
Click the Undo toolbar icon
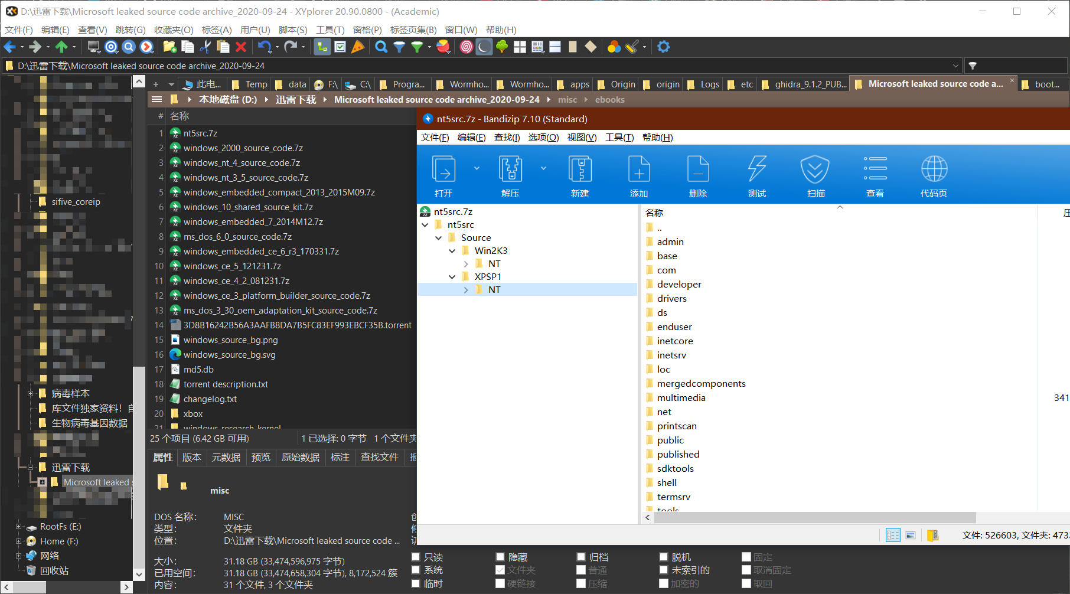click(265, 47)
